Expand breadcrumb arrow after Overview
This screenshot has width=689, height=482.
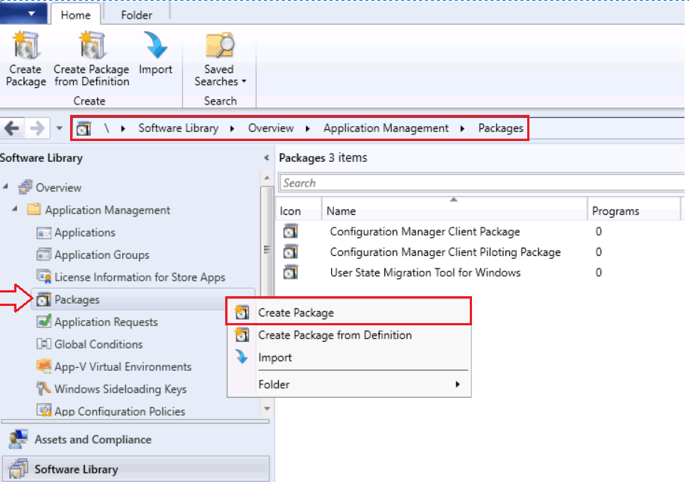(307, 128)
